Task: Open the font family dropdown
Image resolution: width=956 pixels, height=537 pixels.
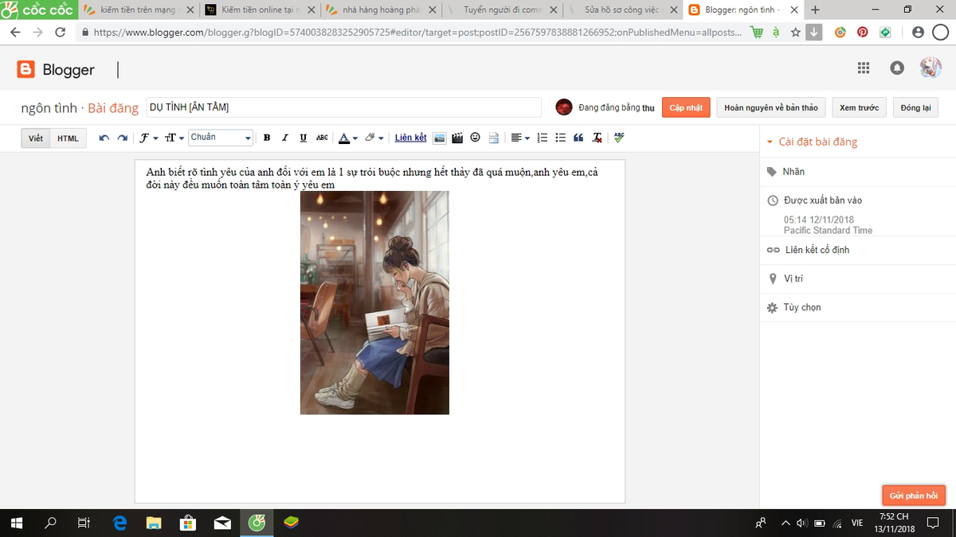Action: pos(149,138)
